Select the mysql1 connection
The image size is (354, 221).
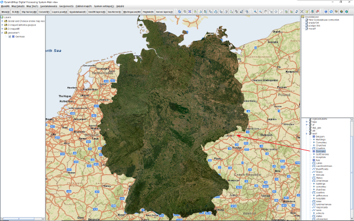(x=312, y=29)
